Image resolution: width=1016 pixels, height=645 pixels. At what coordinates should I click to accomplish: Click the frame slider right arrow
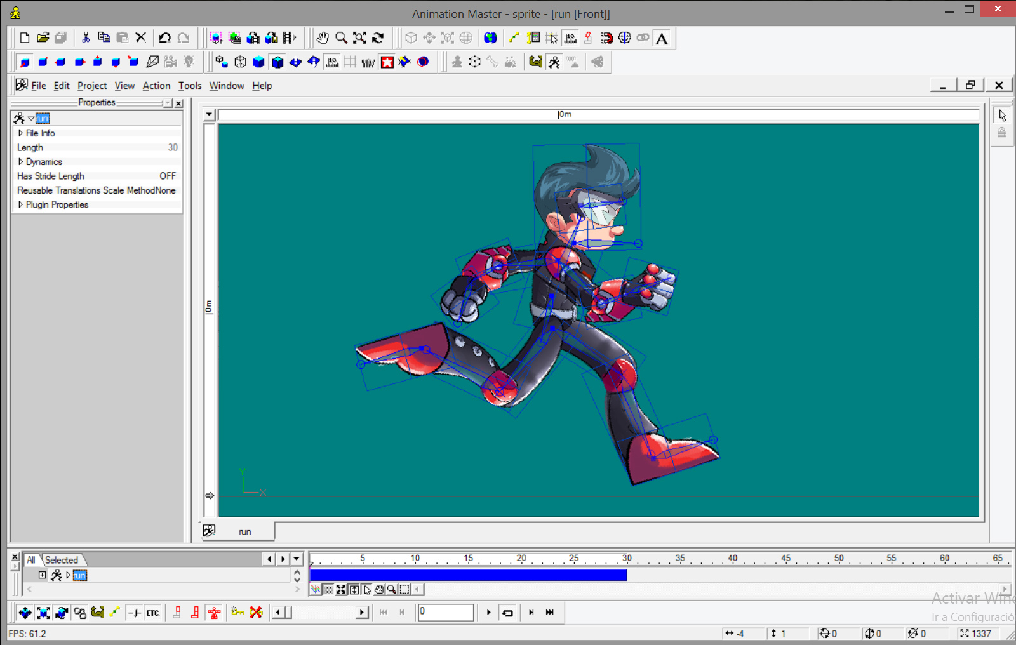tap(362, 612)
